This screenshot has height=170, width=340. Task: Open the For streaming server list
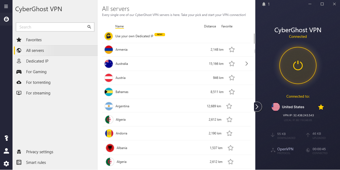38,93
